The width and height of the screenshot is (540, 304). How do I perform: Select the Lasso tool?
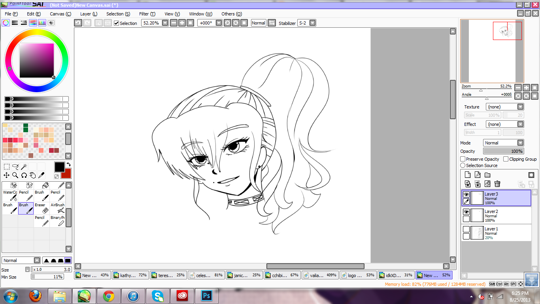click(x=15, y=167)
